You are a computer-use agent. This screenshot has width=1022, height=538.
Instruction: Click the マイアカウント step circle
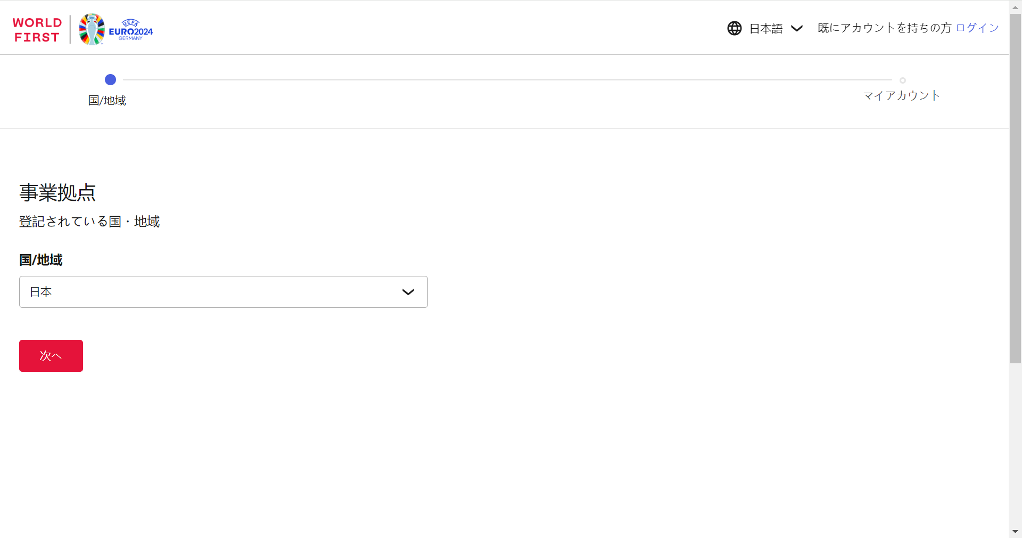tap(902, 80)
